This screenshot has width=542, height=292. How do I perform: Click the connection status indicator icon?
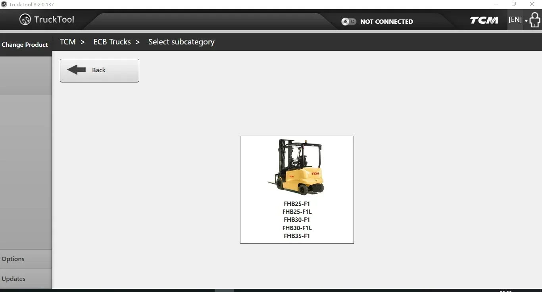[349, 21]
